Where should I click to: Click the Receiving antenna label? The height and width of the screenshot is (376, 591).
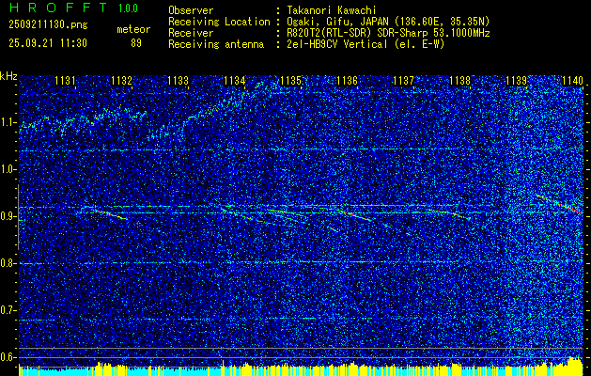pyautogui.click(x=216, y=44)
